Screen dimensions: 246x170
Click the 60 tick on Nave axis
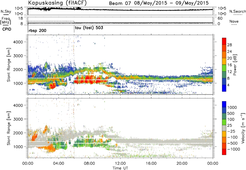tap(220, 18)
